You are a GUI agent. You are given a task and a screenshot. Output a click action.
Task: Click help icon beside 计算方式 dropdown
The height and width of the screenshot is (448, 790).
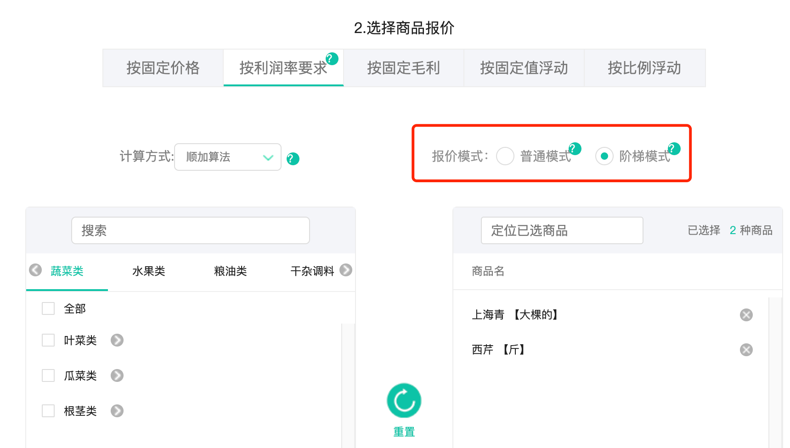293,159
